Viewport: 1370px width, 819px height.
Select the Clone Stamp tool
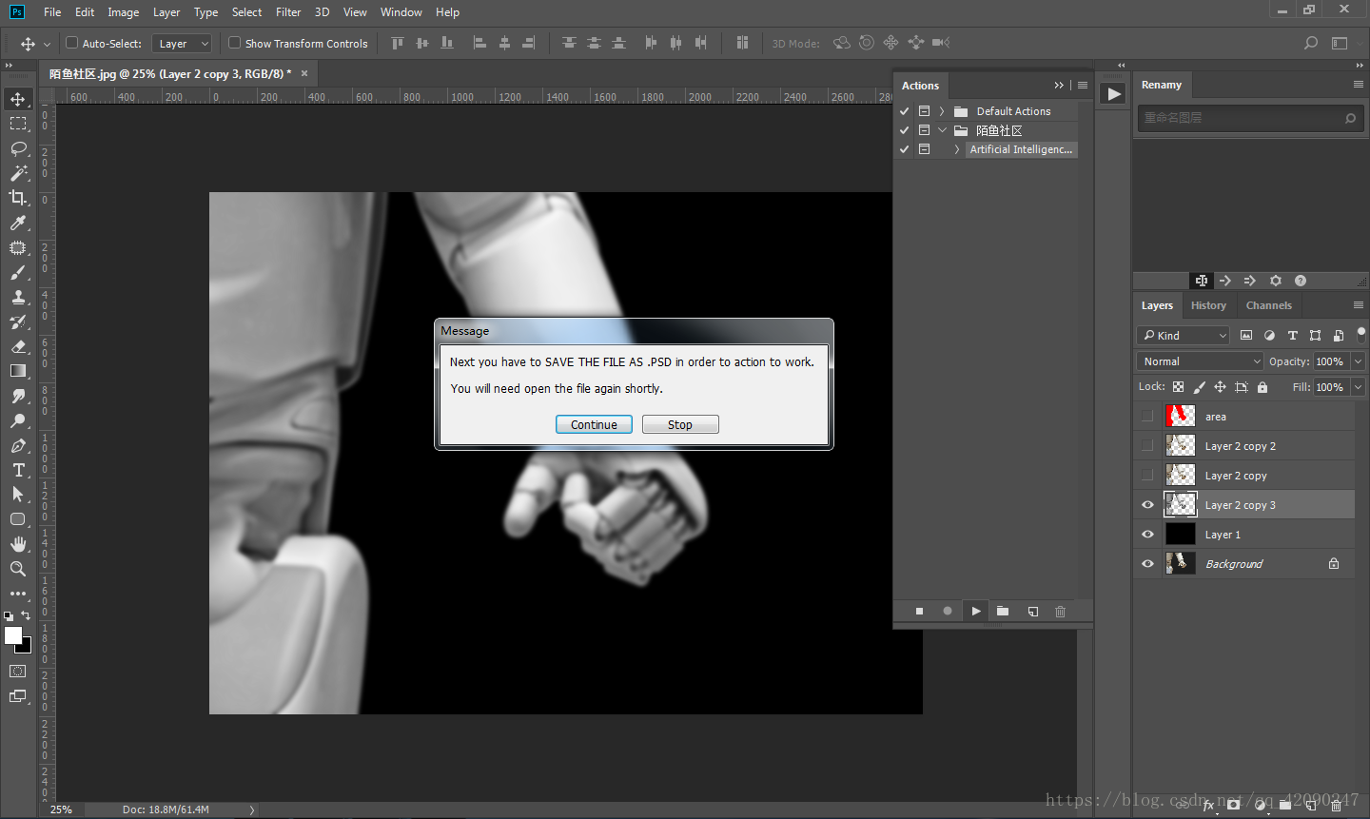(18, 297)
